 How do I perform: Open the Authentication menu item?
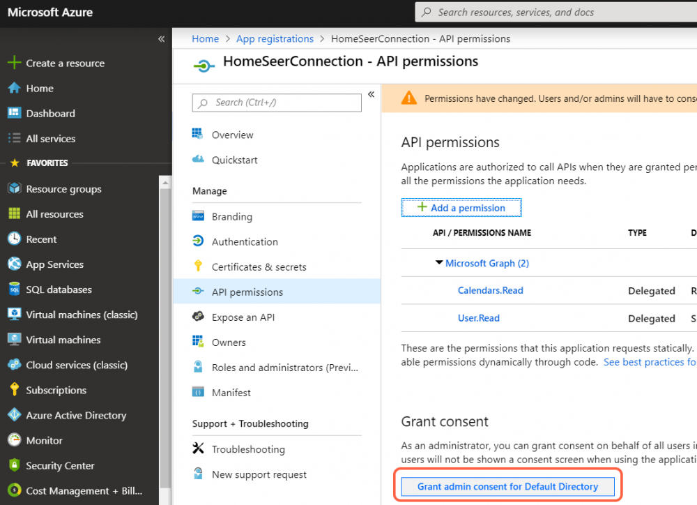(x=244, y=242)
